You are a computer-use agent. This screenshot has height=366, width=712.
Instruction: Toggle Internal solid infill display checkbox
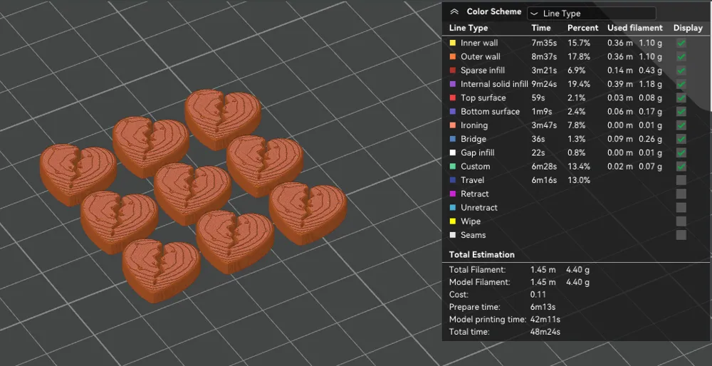tap(681, 84)
